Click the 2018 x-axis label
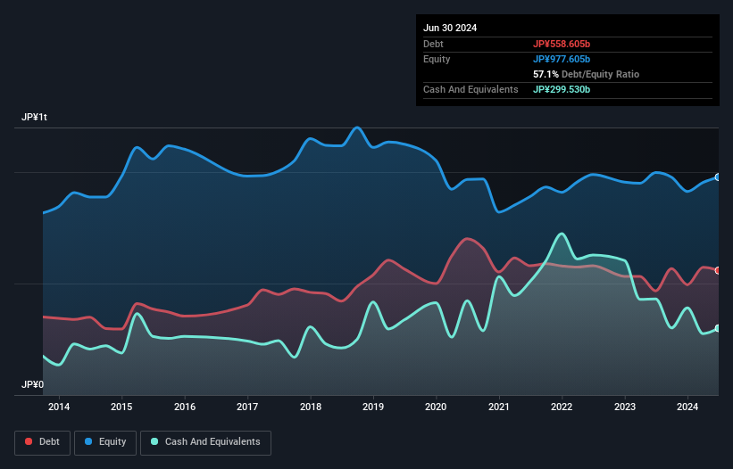The width and height of the screenshot is (733, 469). 311,407
